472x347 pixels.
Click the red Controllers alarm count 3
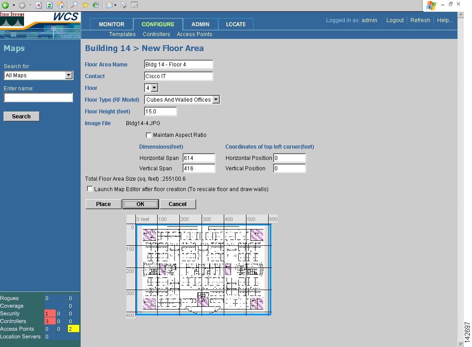click(x=50, y=321)
